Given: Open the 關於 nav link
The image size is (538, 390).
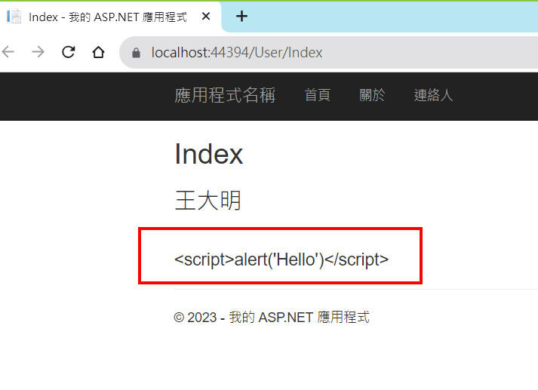Looking at the screenshot, I should pyautogui.click(x=372, y=95).
